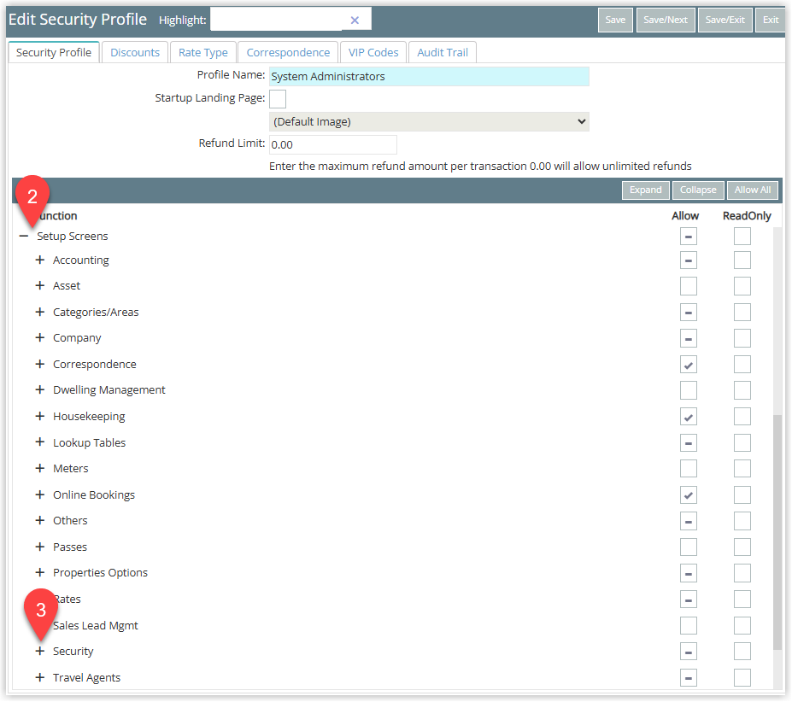Open the Correspondence tab
The width and height of the screenshot is (792, 702).
(288, 53)
